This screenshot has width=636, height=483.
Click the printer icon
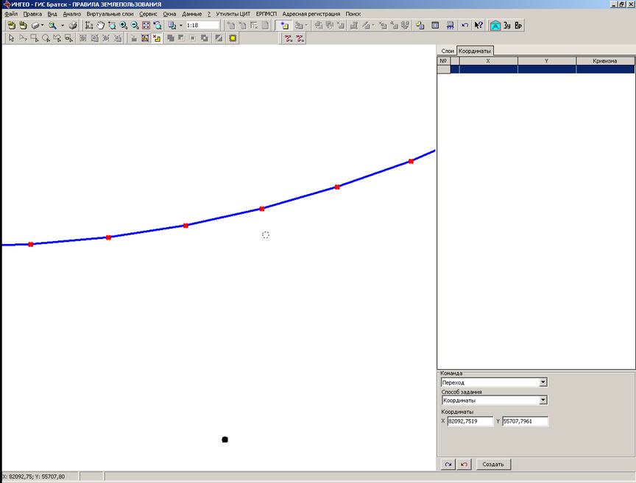(x=73, y=26)
